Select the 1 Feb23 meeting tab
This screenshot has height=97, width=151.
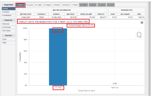74,5
